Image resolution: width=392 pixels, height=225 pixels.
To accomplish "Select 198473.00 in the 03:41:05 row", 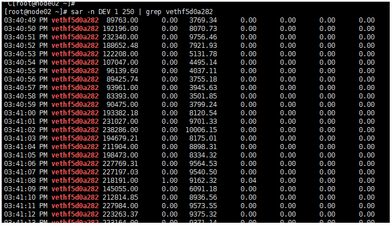I will coord(121,155).
